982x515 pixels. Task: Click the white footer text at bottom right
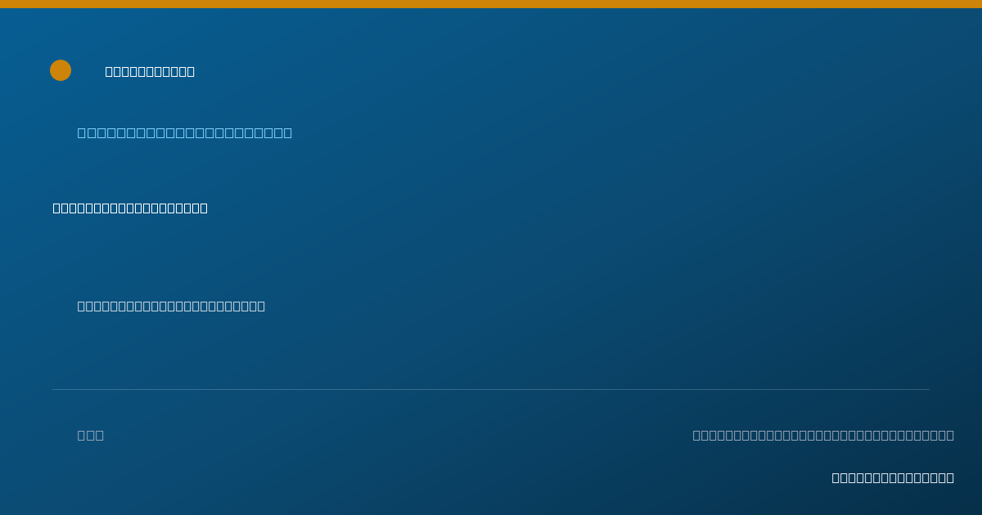pyautogui.click(x=893, y=477)
